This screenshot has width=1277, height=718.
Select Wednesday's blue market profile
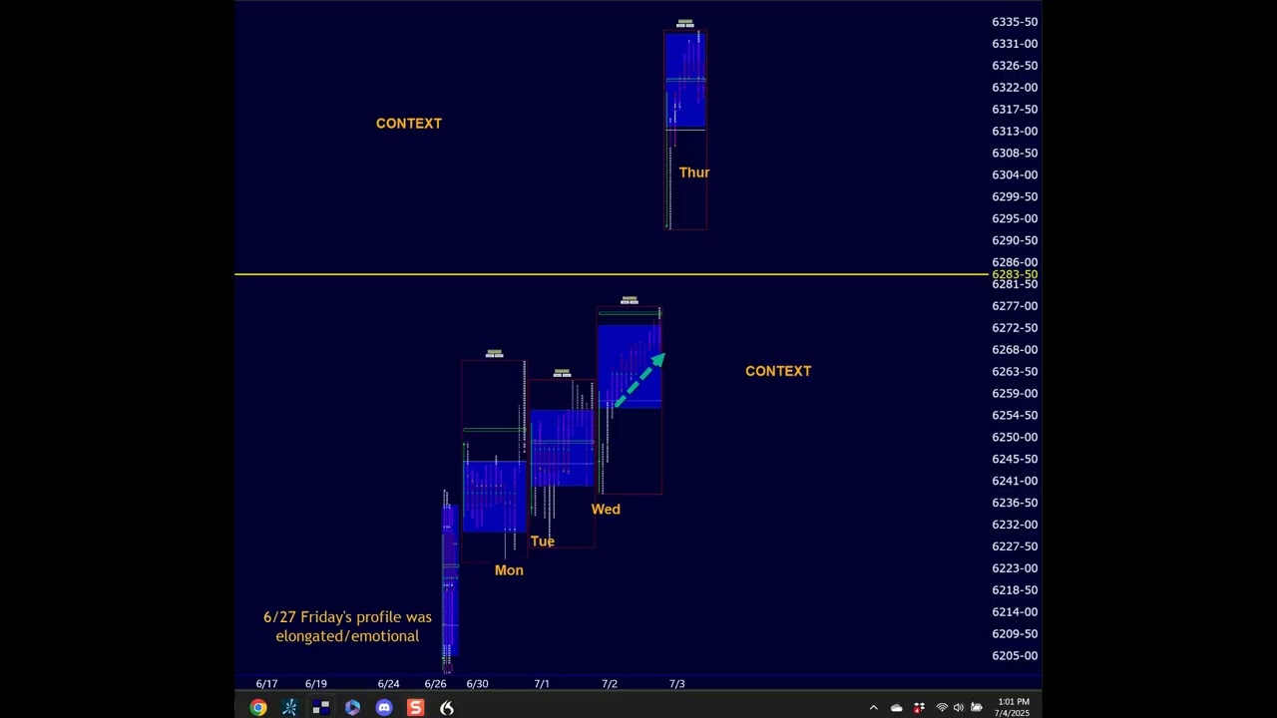630,367
